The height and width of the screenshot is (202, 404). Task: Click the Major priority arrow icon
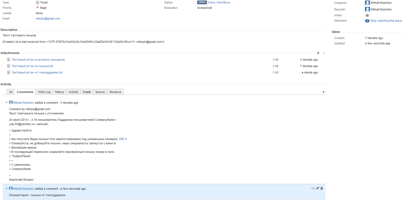point(37,8)
